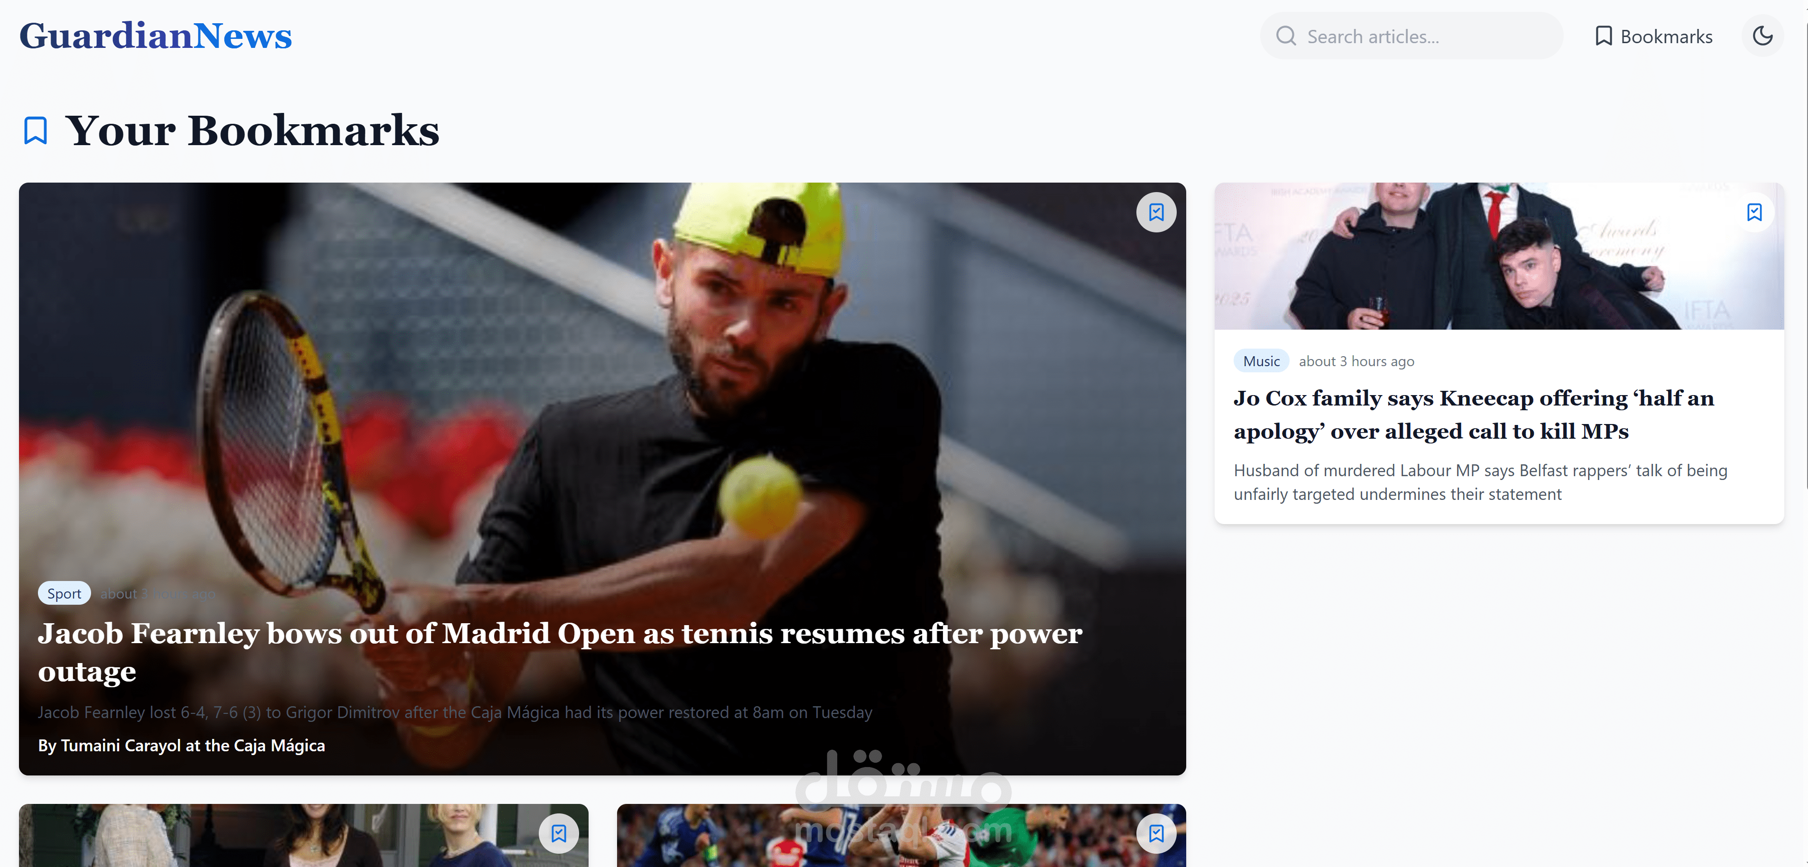Image resolution: width=1808 pixels, height=867 pixels.
Task: Click the Kneecap article thumbnail image
Action: coord(1499,256)
